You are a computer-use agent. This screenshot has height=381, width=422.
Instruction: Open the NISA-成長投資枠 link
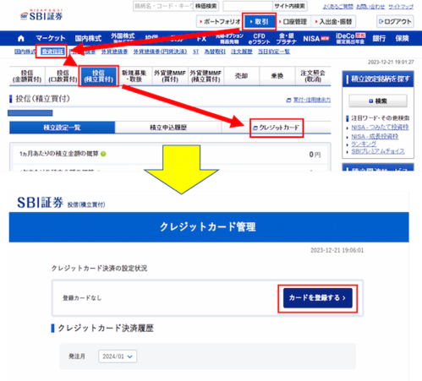click(x=375, y=137)
